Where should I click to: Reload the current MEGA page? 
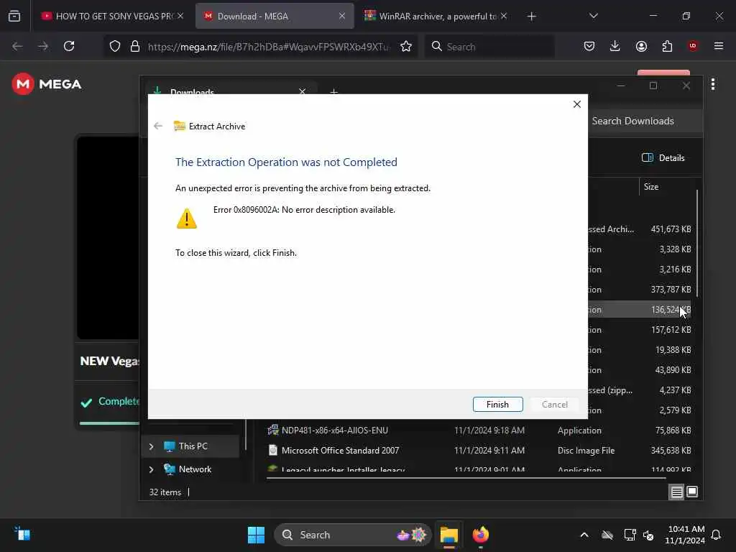(69, 46)
